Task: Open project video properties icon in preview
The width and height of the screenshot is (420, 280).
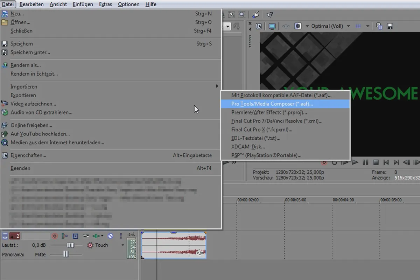Action: tap(259, 26)
